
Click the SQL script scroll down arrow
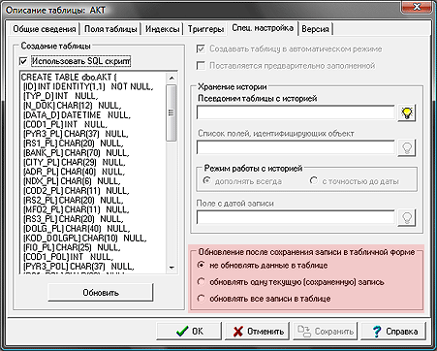(x=172, y=268)
